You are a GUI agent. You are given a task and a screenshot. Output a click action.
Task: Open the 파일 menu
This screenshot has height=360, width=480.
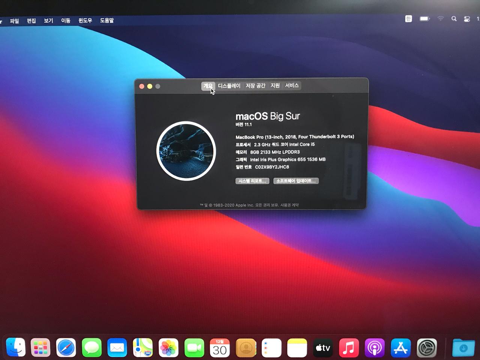[x=14, y=21]
